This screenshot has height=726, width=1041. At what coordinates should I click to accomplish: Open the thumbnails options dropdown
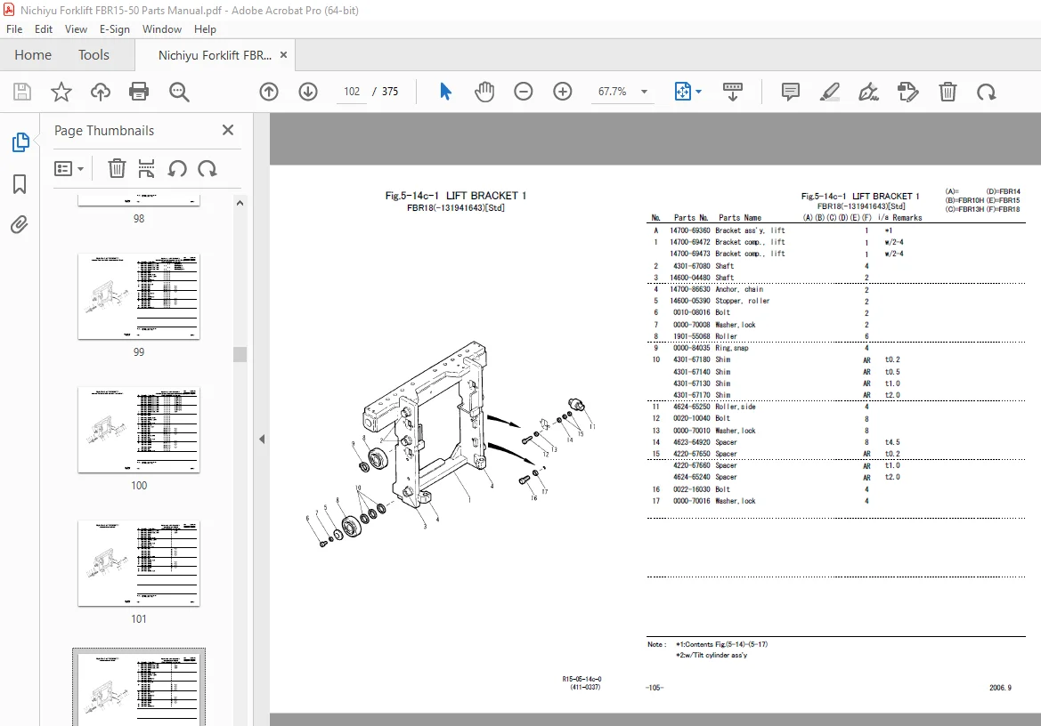coord(69,168)
